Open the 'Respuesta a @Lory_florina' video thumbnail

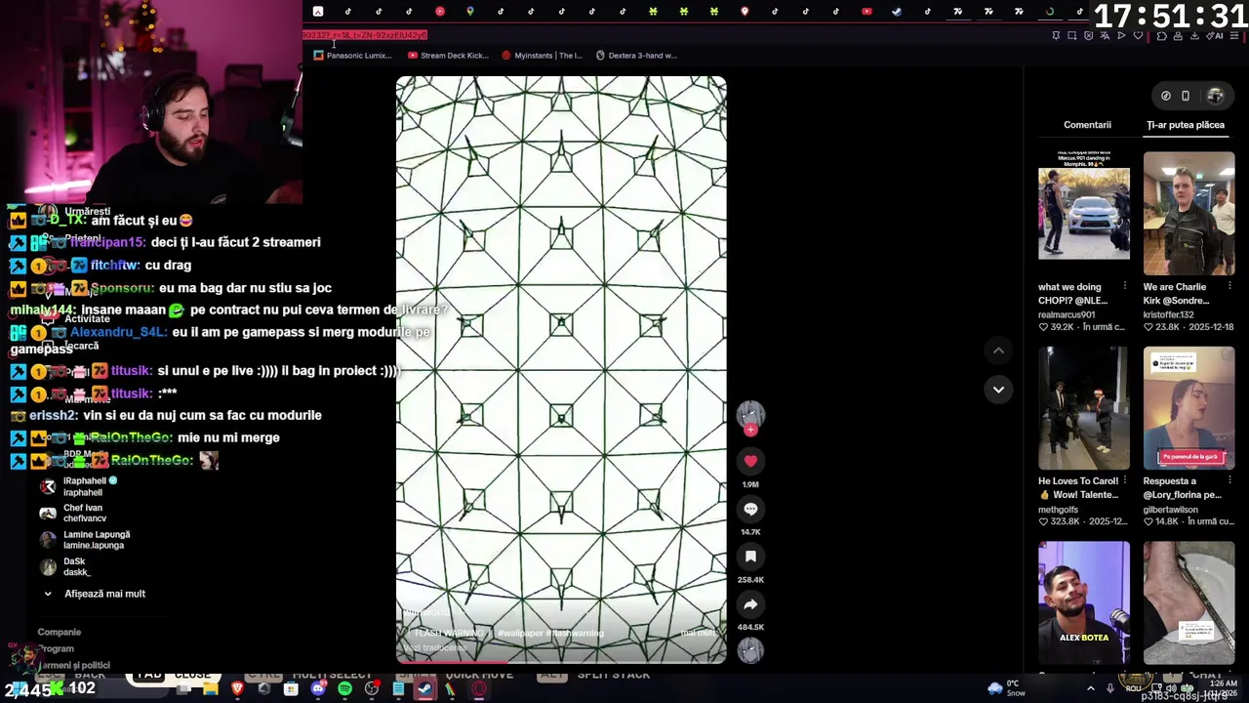click(1189, 408)
